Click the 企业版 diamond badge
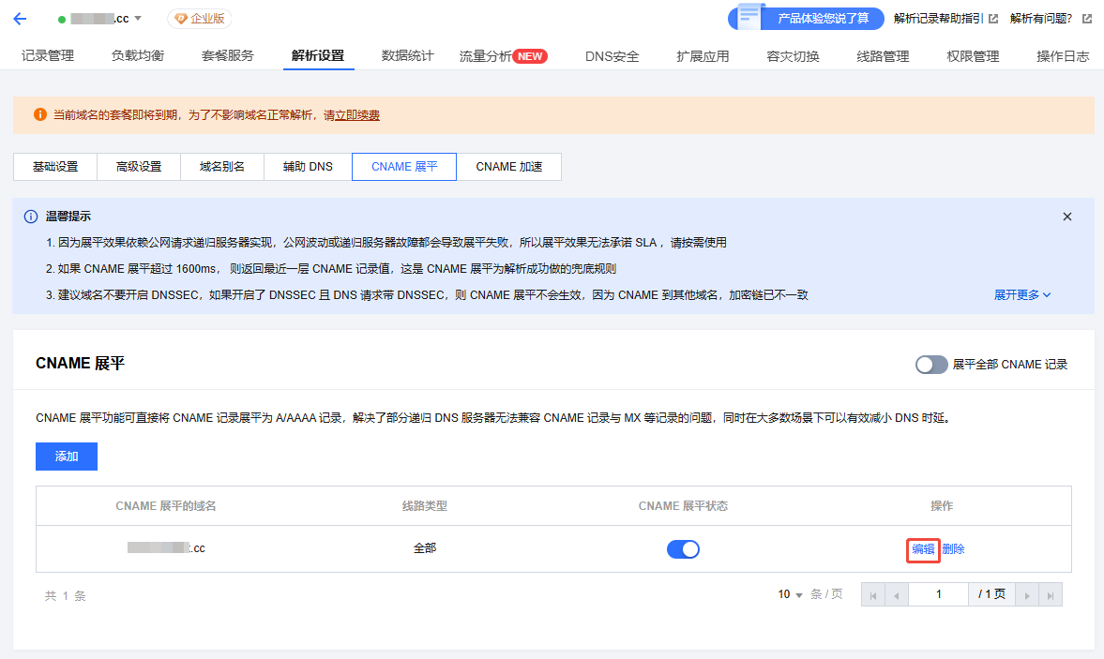The width and height of the screenshot is (1104, 659). (199, 19)
